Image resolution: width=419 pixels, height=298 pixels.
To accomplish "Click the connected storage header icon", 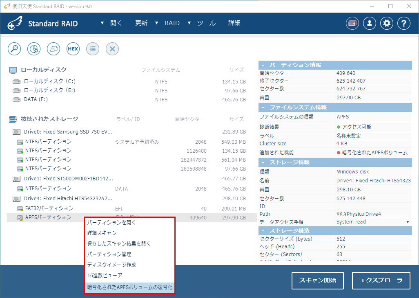I will coord(13,119).
